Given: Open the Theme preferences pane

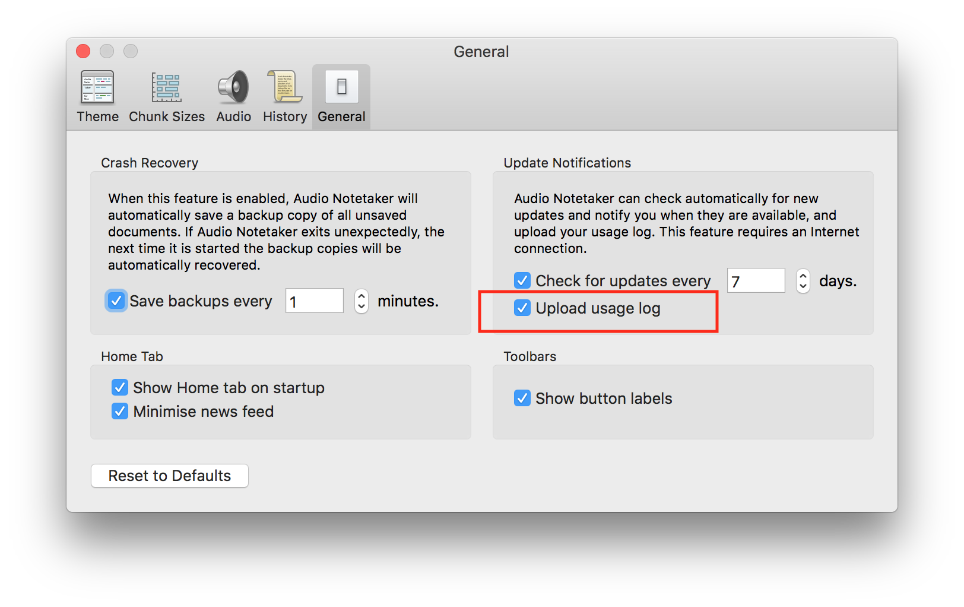Looking at the screenshot, I should point(97,97).
